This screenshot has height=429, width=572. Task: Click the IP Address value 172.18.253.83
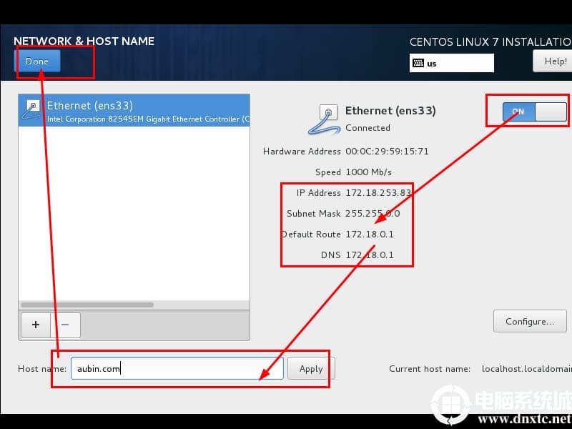click(378, 192)
